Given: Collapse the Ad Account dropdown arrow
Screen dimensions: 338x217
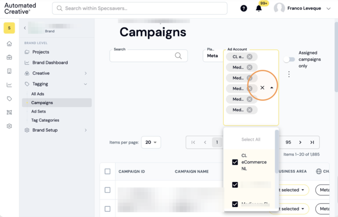Looking at the screenshot, I should pyautogui.click(x=272, y=88).
